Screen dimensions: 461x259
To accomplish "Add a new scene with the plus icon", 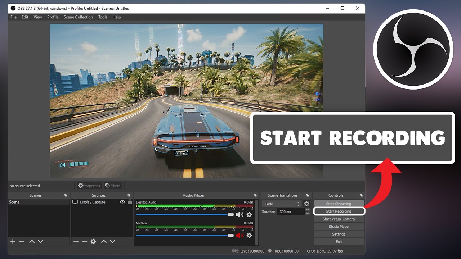I will (13, 241).
